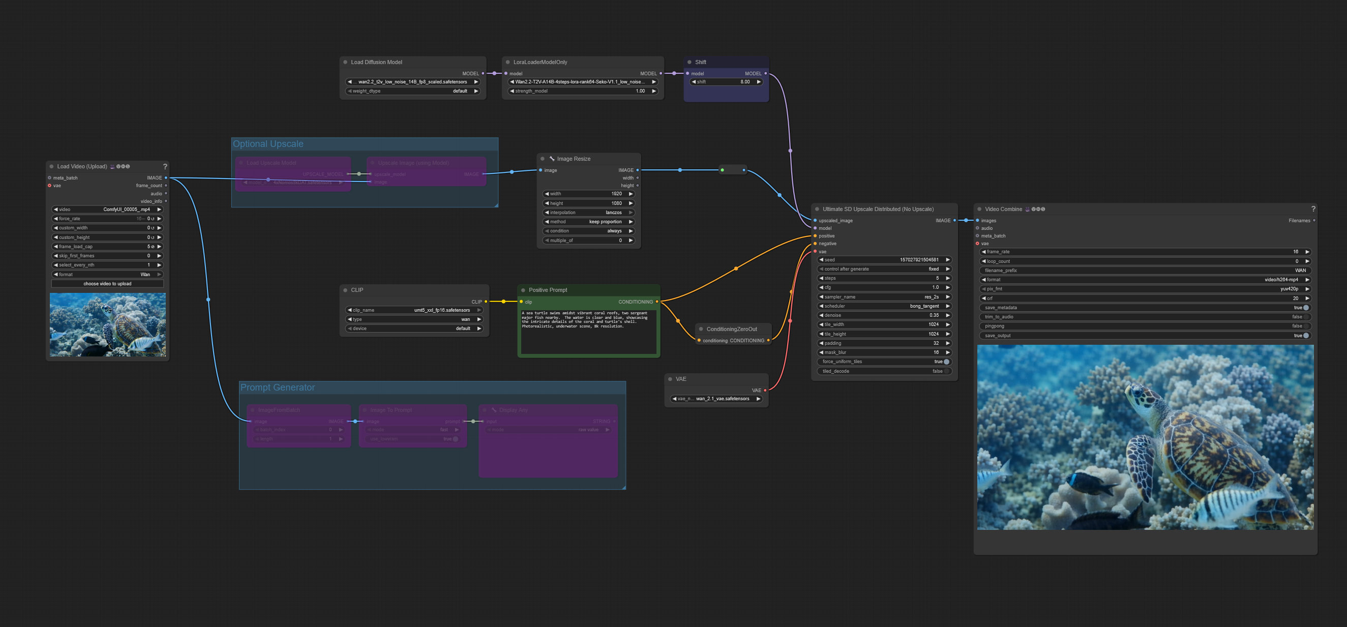This screenshot has height=627, width=1347.
Task: Click Ultimate SD Upscale node collapse dot
Action: pos(817,209)
